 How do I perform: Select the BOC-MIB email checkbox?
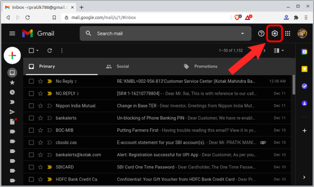click(31, 130)
